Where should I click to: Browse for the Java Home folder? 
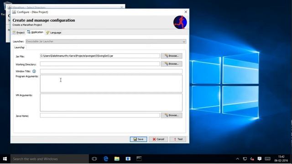tap(172, 115)
